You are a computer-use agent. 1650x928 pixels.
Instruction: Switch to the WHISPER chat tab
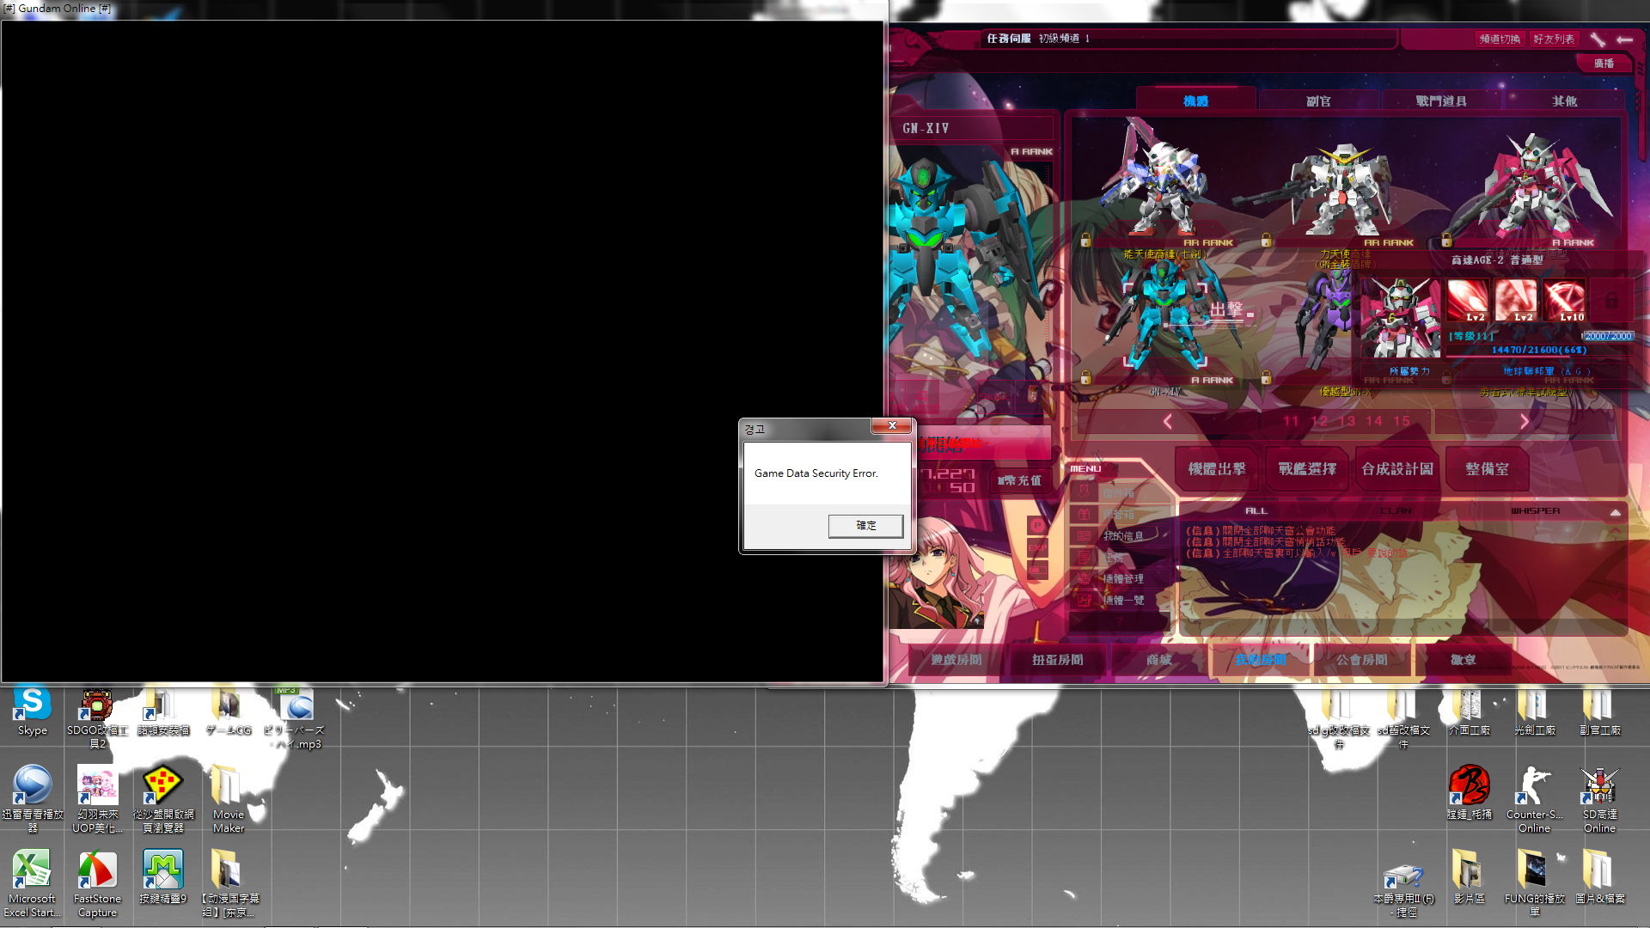pyautogui.click(x=1535, y=511)
